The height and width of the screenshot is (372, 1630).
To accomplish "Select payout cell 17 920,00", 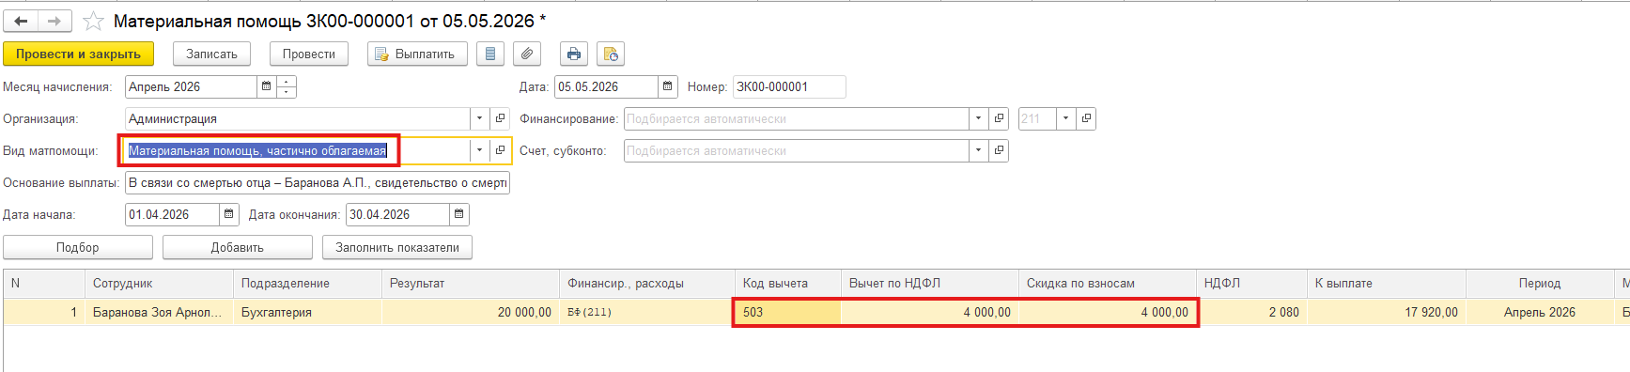I will 1387,312.
